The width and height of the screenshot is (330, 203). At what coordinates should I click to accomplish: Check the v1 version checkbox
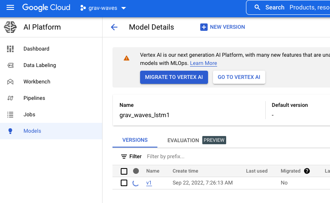(124, 183)
